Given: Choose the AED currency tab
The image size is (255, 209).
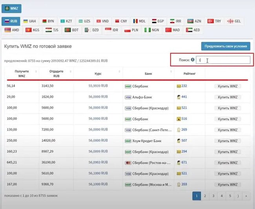Looking at the screenshot, I should 193,30.
